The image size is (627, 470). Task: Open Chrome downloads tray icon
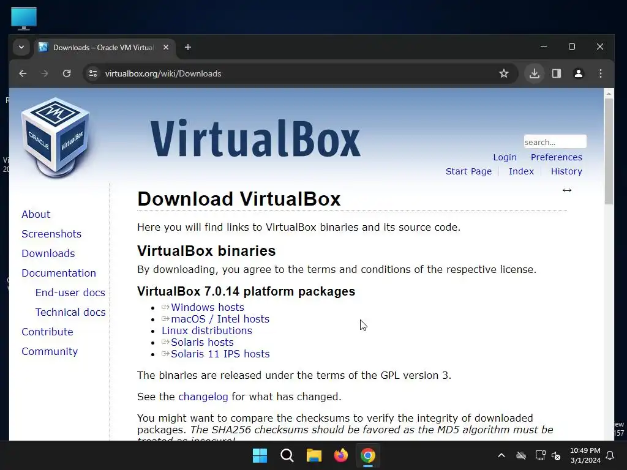click(534, 73)
